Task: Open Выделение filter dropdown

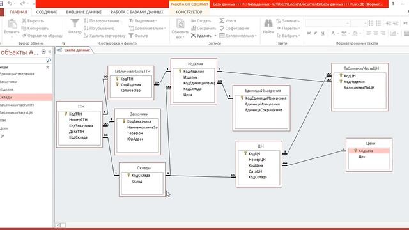Action: (x=143, y=21)
